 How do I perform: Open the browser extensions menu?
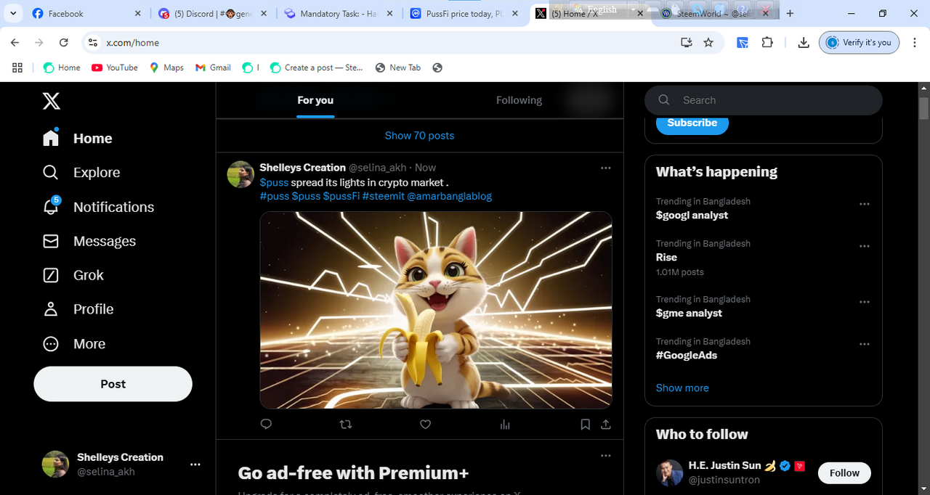tap(767, 43)
